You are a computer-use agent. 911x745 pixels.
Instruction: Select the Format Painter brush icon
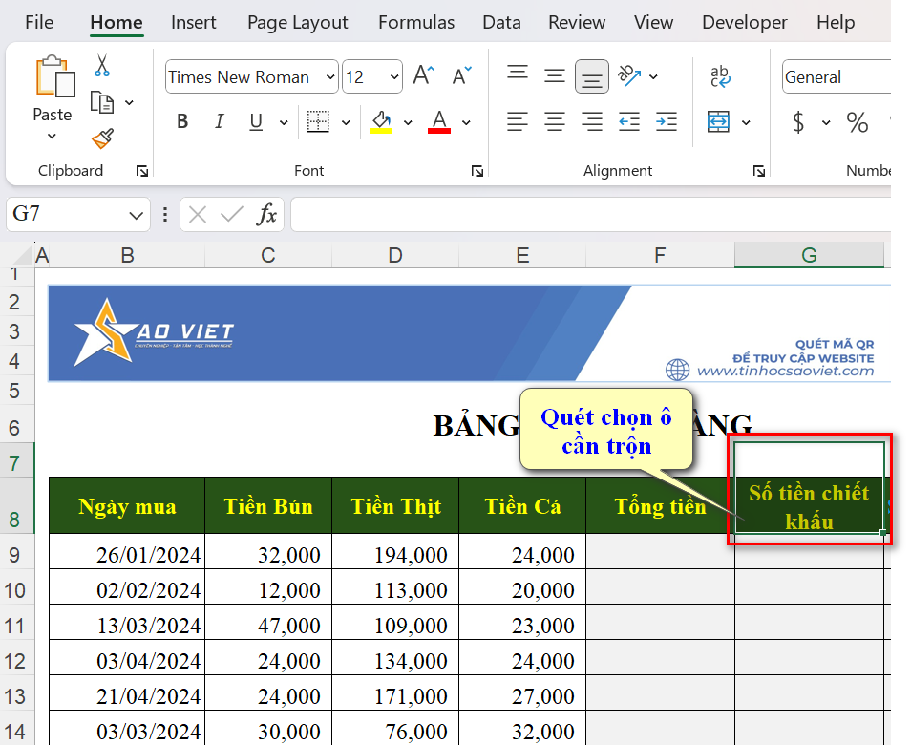pyautogui.click(x=102, y=138)
